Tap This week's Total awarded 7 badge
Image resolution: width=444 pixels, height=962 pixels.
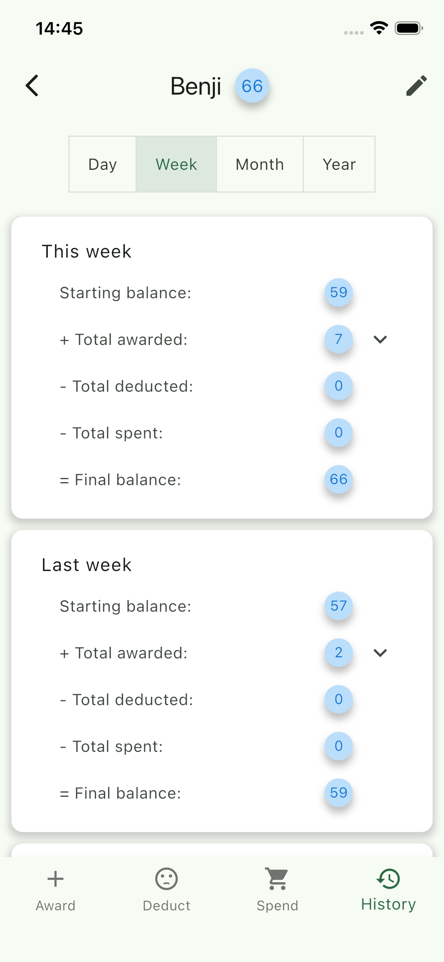pos(339,339)
